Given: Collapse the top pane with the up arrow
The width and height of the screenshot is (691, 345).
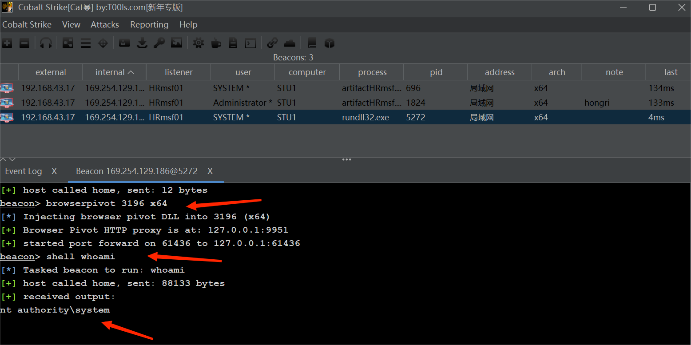Looking at the screenshot, I should pyautogui.click(x=4, y=159).
